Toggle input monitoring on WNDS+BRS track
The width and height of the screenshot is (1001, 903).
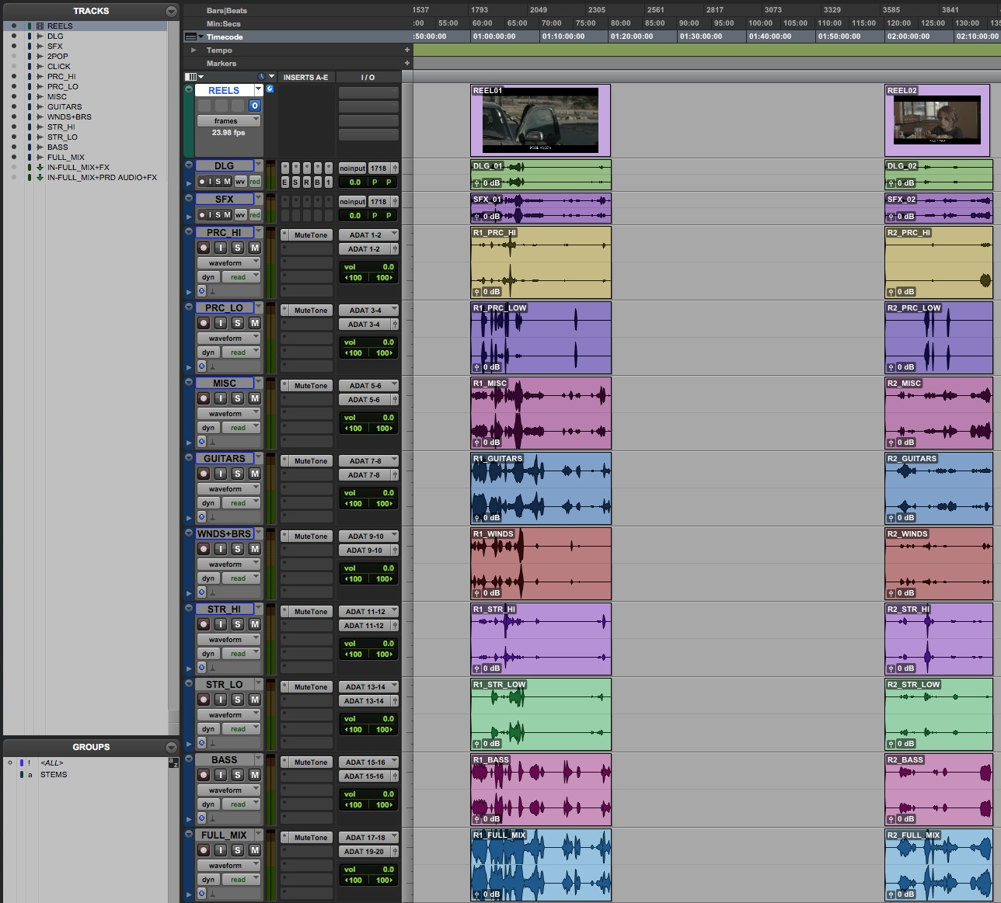point(221,549)
